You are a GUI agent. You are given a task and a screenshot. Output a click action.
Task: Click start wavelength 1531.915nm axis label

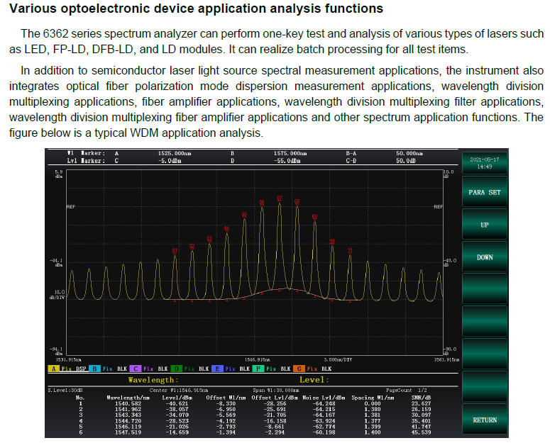(68, 359)
